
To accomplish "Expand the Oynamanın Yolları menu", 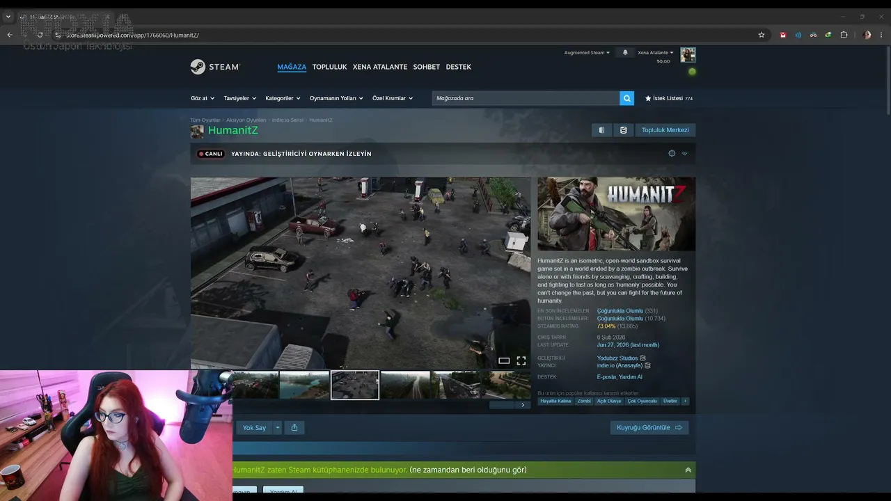I will [336, 98].
